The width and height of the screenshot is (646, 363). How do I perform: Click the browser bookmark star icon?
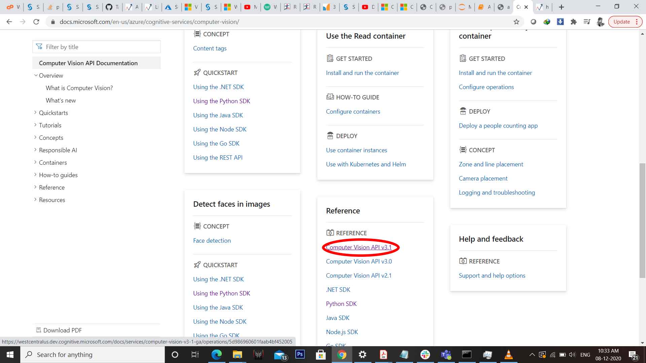point(517,22)
